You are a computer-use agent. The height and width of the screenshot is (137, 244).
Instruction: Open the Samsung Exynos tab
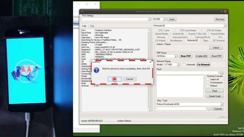(x=180, y=37)
